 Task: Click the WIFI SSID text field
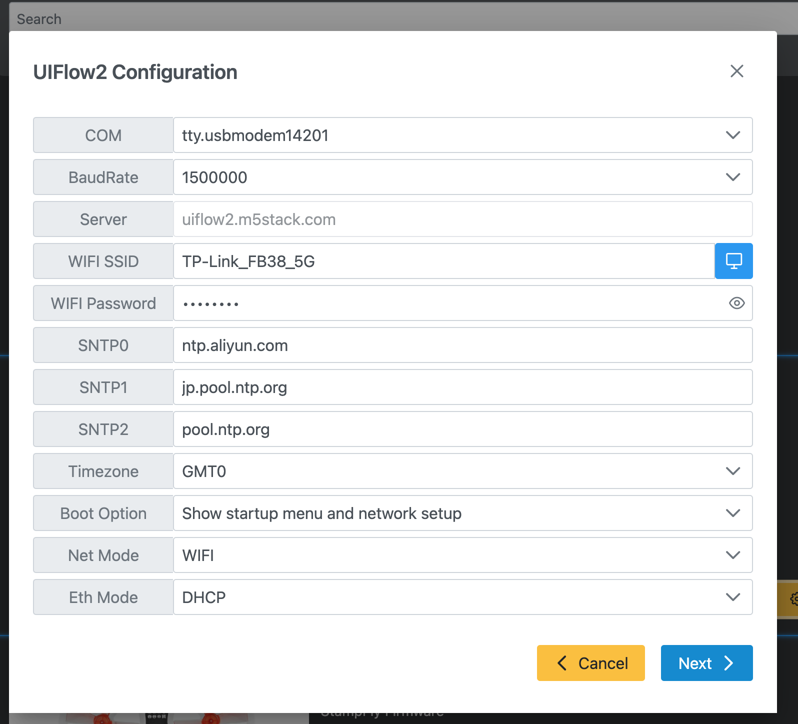coord(443,261)
